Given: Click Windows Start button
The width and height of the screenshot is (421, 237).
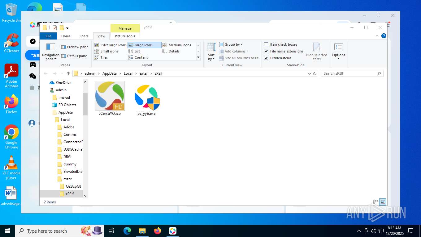Looking at the screenshot, I should [7, 231].
